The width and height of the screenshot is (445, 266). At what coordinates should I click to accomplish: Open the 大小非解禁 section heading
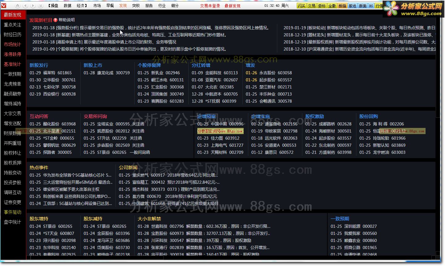pyautogui.click(x=149, y=219)
